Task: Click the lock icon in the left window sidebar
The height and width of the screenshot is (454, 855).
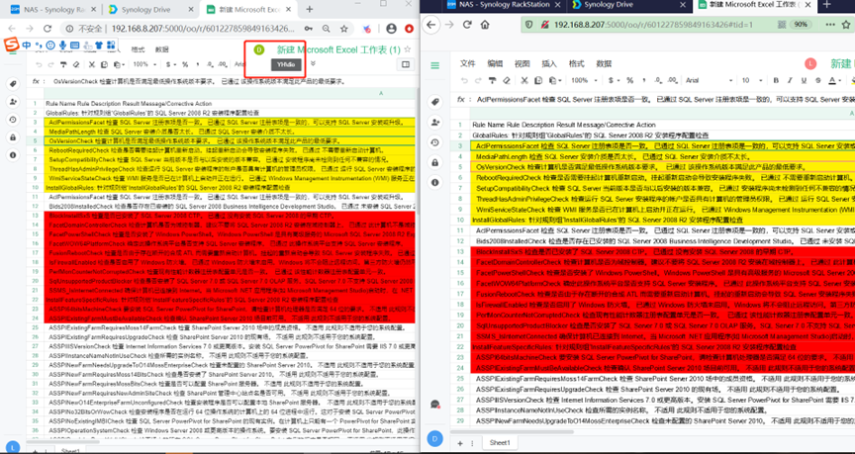Action: (x=13, y=137)
